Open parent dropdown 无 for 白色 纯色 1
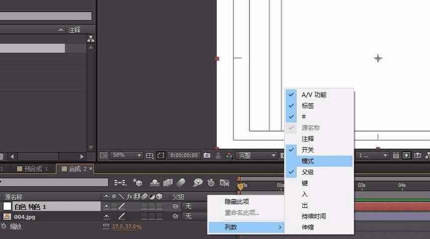 (x=195, y=206)
